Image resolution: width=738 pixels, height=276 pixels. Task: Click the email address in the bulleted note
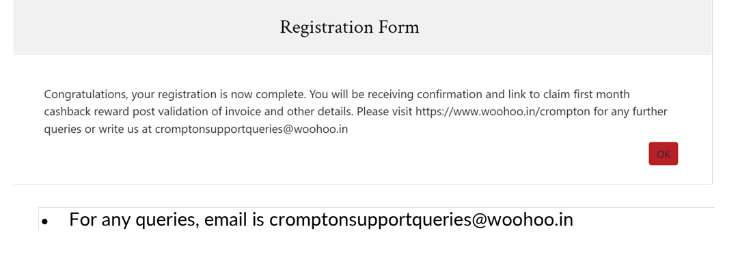[421, 219]
